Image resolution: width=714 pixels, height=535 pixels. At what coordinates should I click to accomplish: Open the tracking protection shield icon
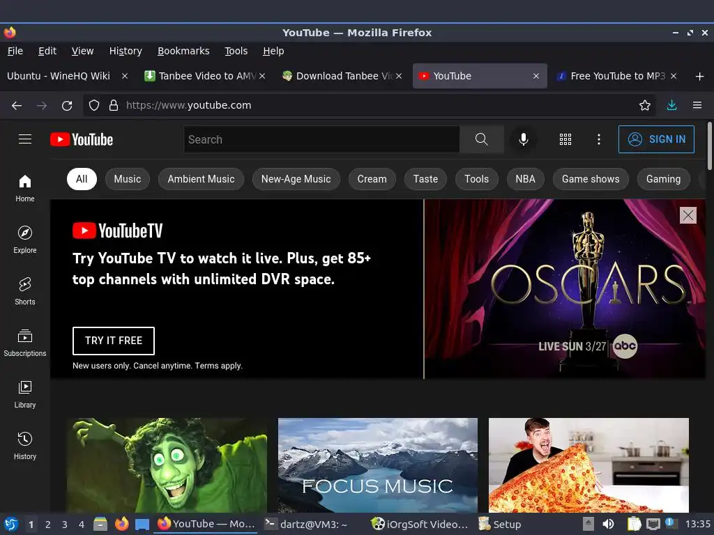(x=94, y=106)
